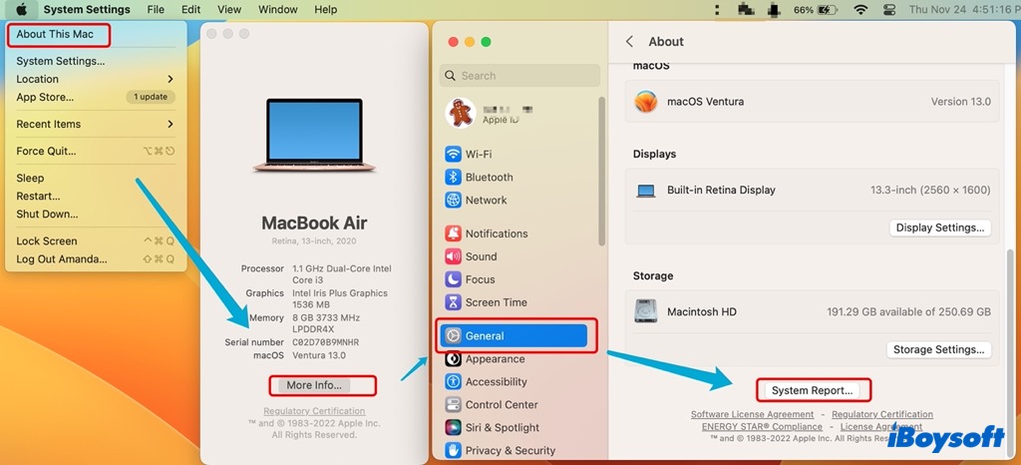Click the Screen Time hourglass icon
This screenshot has width=1021, height=465.
click(x=454, y=302)
